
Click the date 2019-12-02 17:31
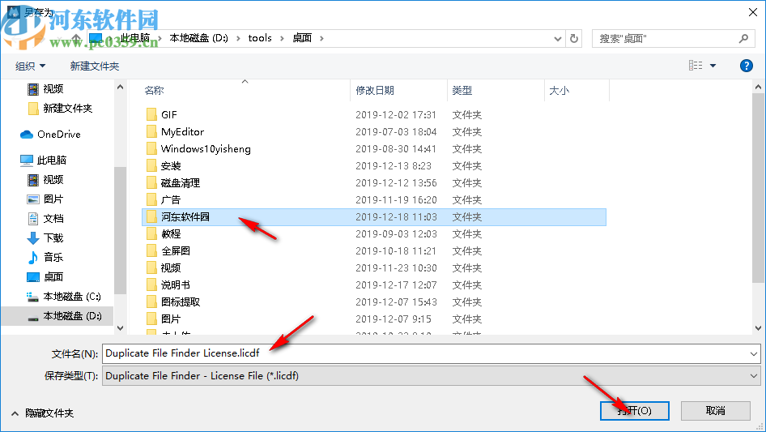pos(396,114)
